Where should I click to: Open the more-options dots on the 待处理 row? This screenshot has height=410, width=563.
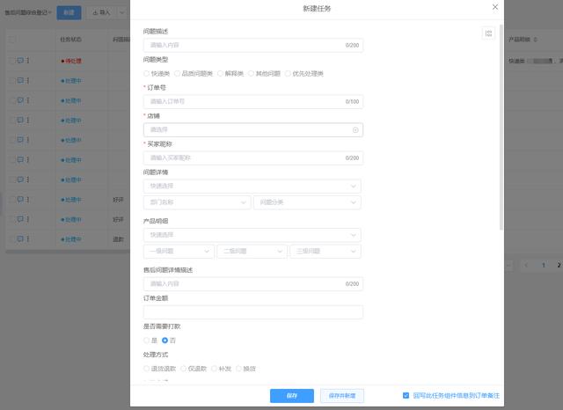click(28, 61)
